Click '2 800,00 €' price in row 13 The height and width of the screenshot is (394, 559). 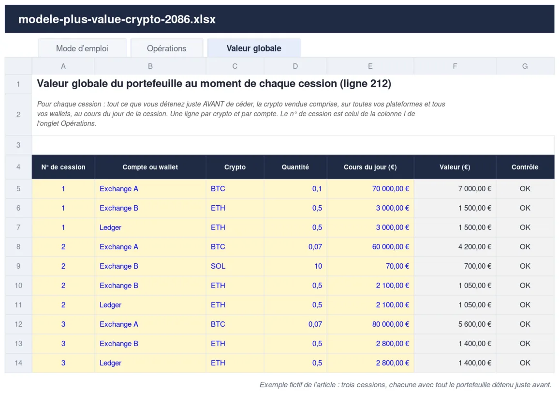(370, 344)
